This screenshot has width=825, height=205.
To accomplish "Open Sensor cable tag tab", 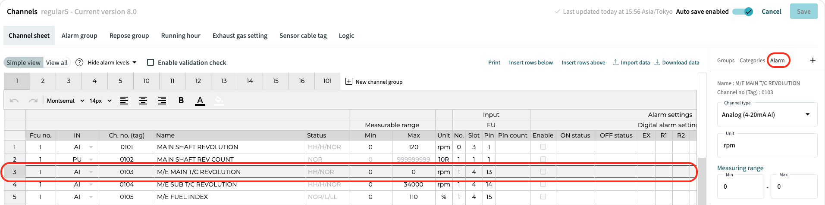I will (303, 35).
